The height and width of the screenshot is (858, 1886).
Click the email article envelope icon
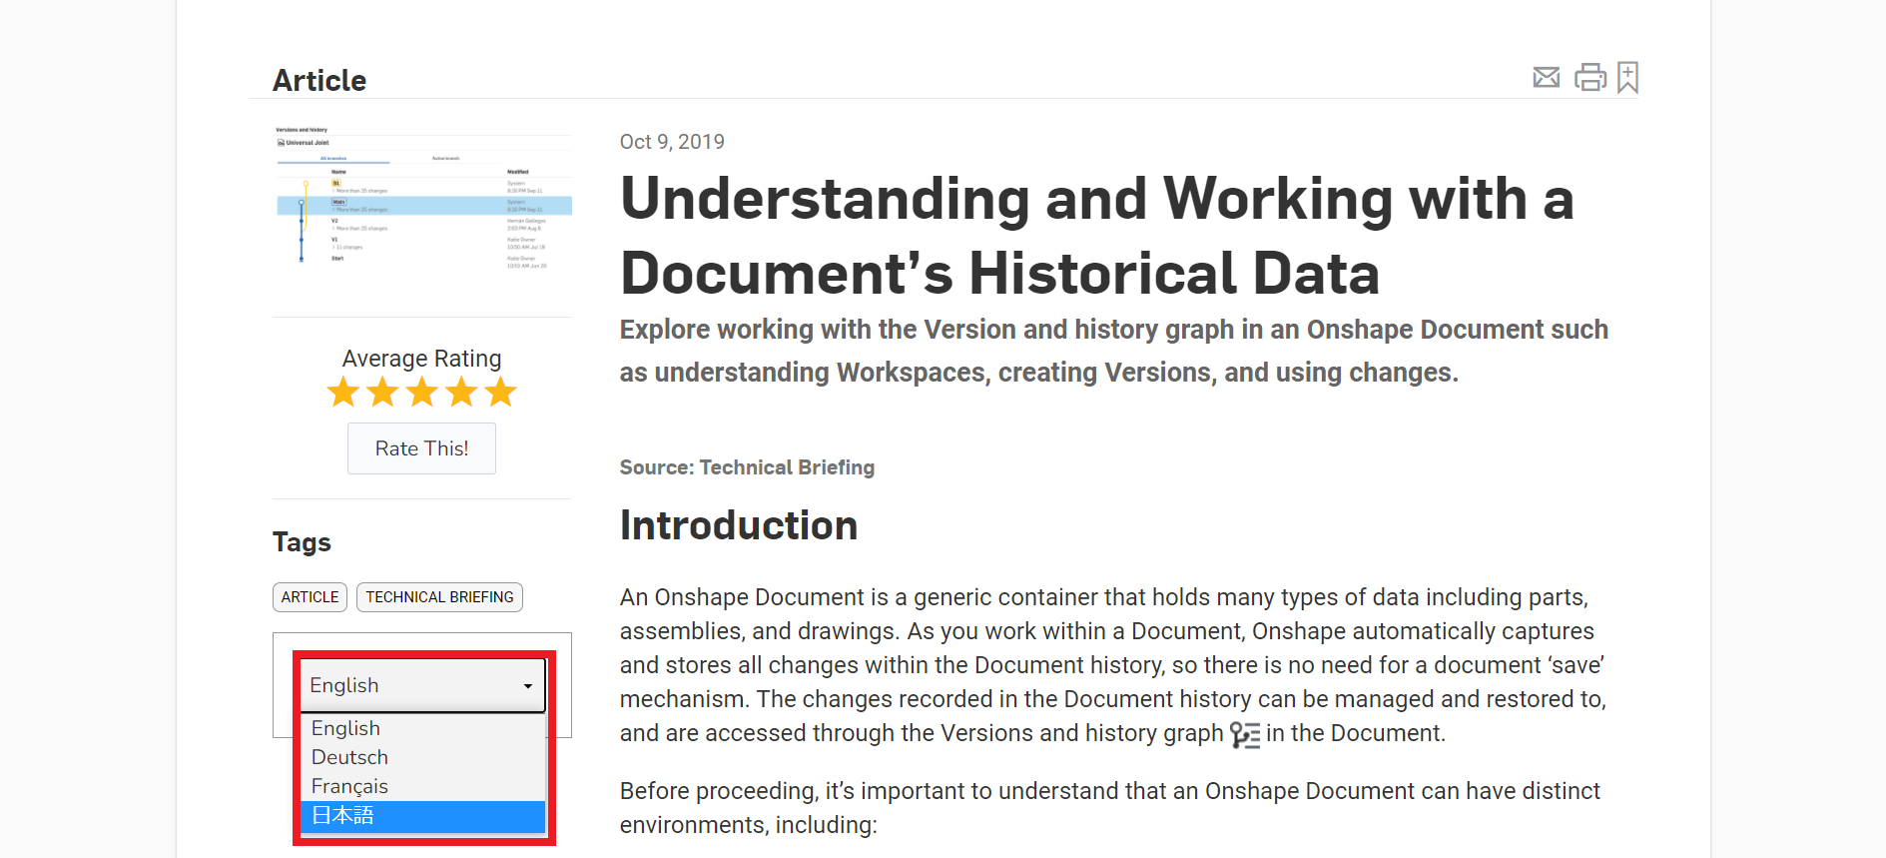pyautogui.click(x=1546, y=77)
